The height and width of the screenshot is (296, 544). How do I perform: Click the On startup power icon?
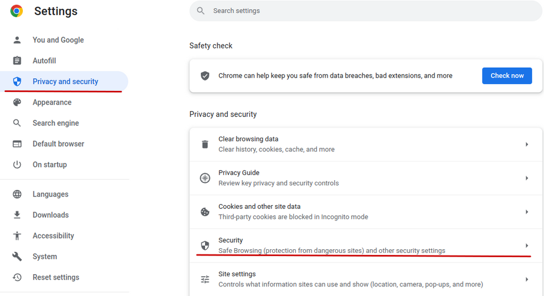point(17,165)
